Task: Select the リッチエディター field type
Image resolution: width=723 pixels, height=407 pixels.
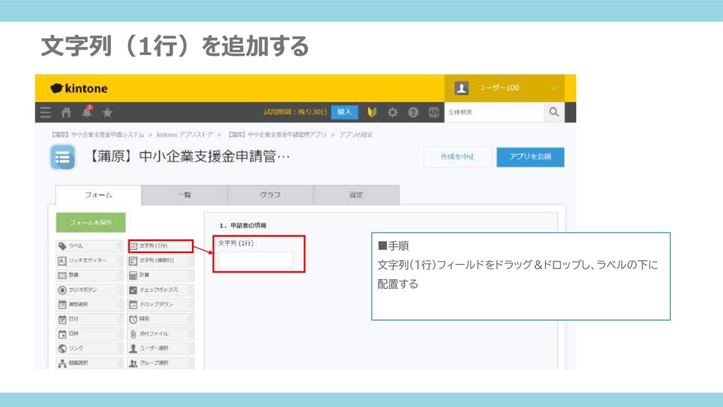Action: [90, 261]
